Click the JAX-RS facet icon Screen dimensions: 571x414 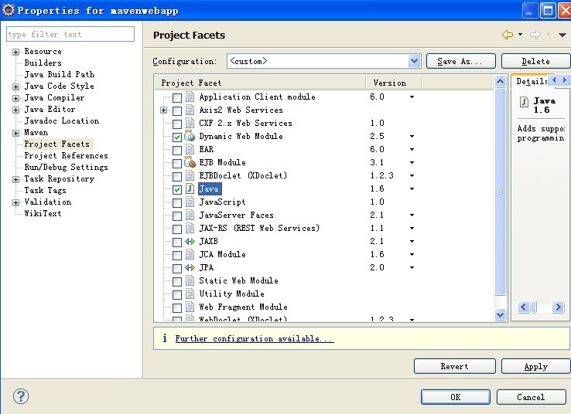pyautogui.click(x=190, y=229)
